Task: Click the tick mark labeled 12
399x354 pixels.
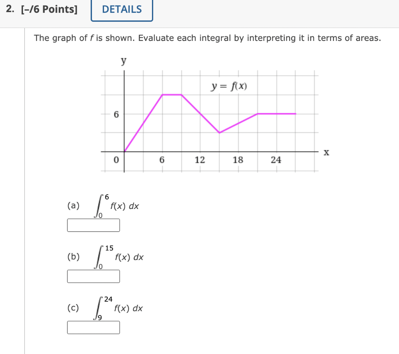Action: 200,159
